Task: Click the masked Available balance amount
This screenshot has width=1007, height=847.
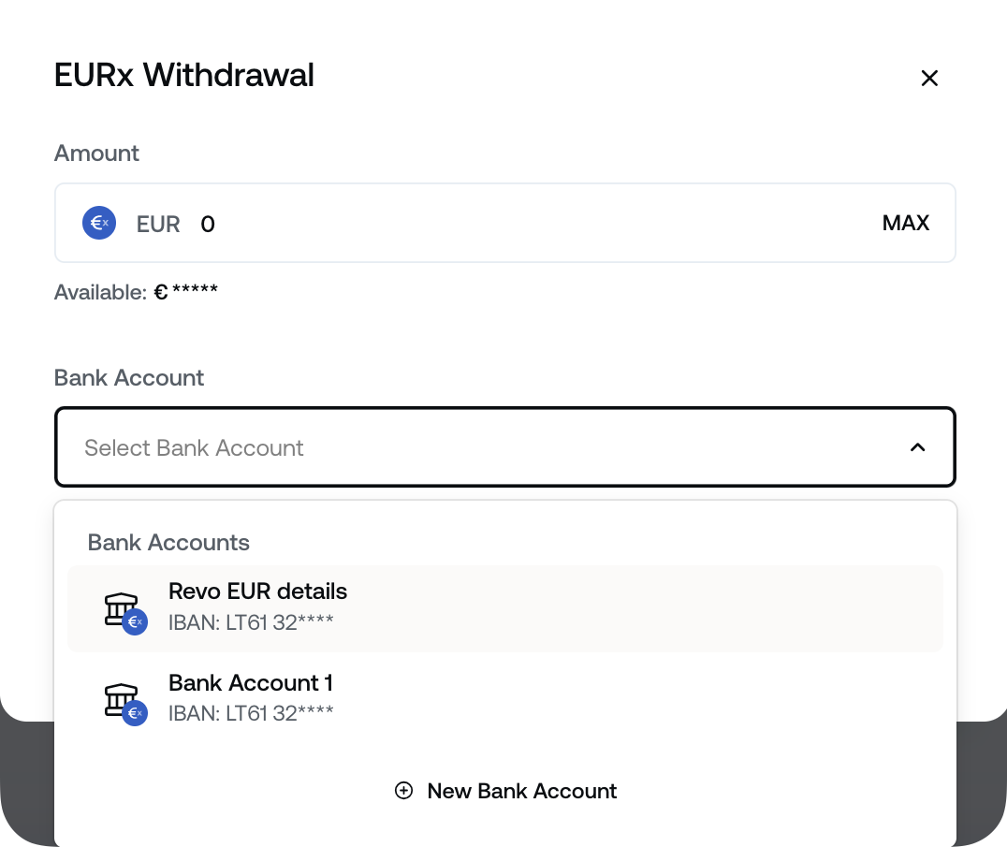Action: [185, 291]
